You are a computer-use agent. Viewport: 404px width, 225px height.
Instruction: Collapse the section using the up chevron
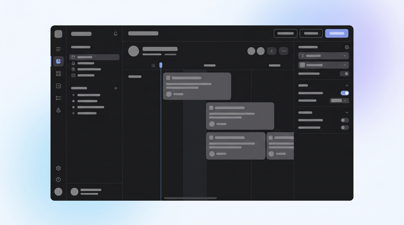347,85
